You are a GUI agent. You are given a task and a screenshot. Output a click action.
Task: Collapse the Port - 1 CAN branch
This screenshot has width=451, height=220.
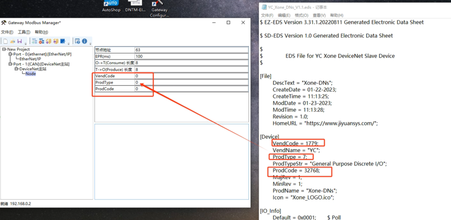(10, 64)
